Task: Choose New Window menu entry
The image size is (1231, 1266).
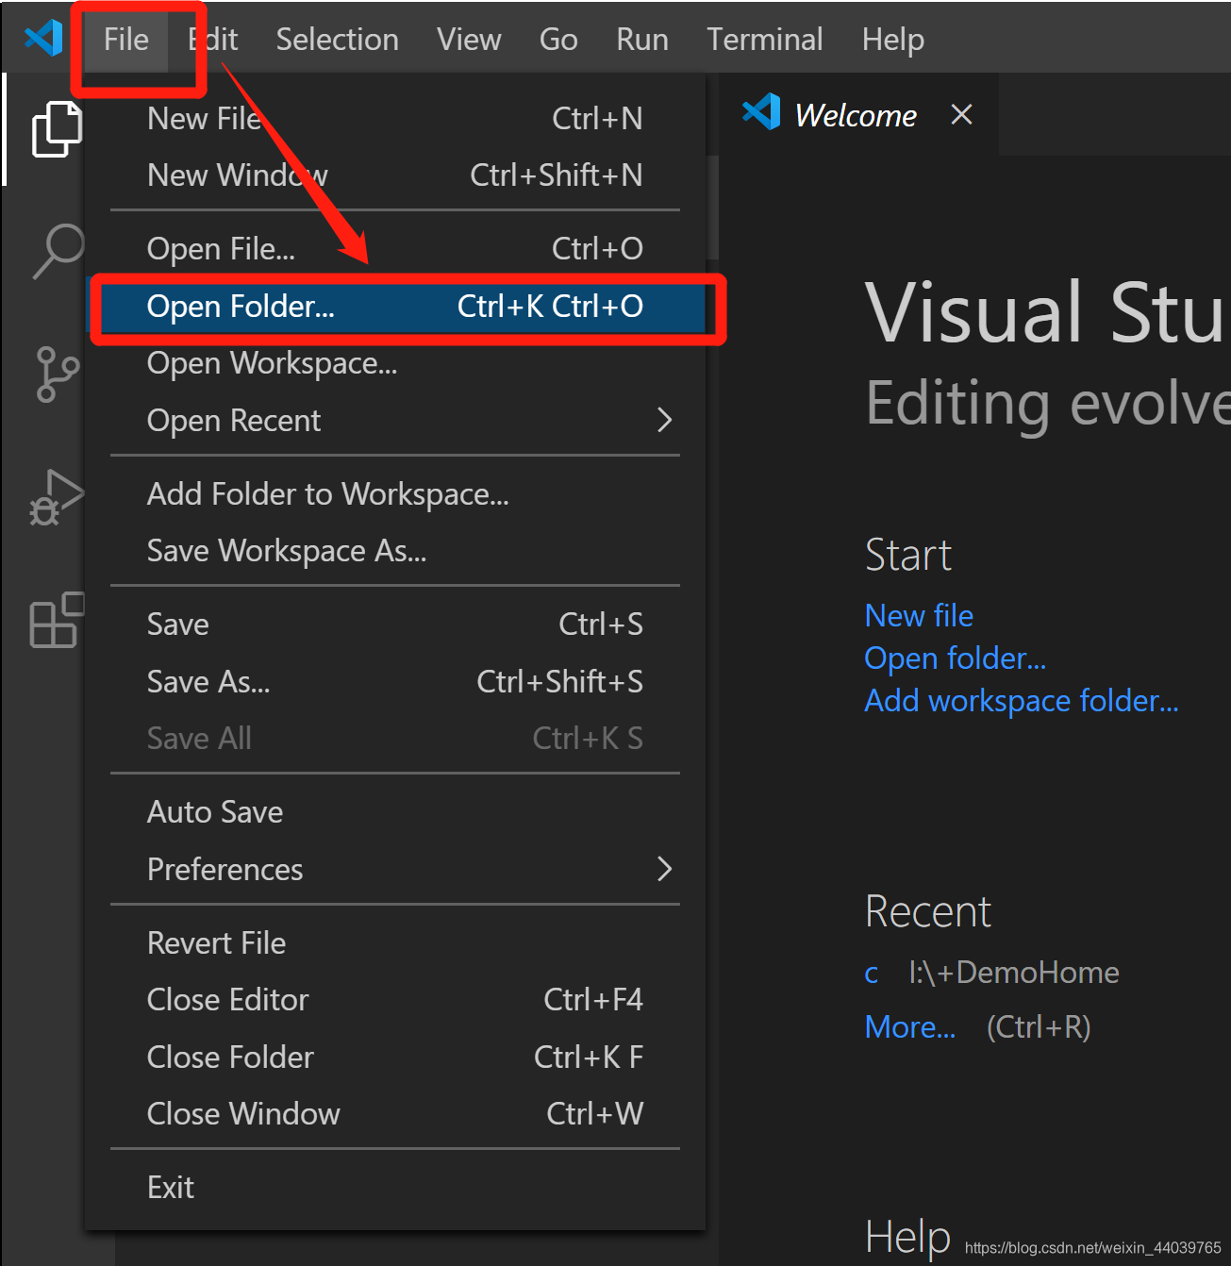Action: click(x=395, y=175)
